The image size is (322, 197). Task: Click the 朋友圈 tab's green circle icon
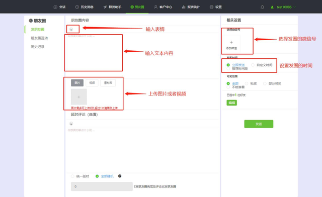click(132, 7)
